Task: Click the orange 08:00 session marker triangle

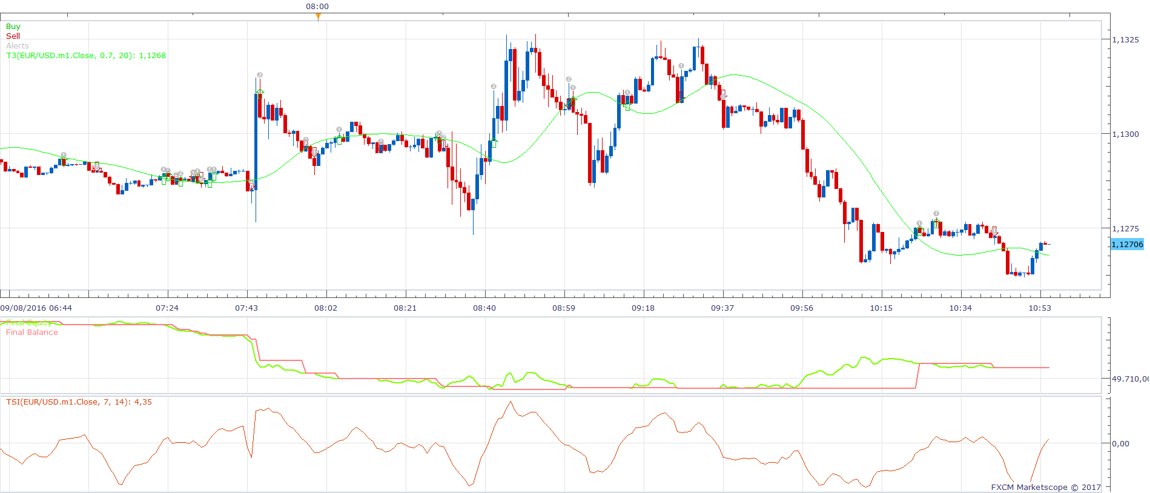Action: click(x=318, y=16)
